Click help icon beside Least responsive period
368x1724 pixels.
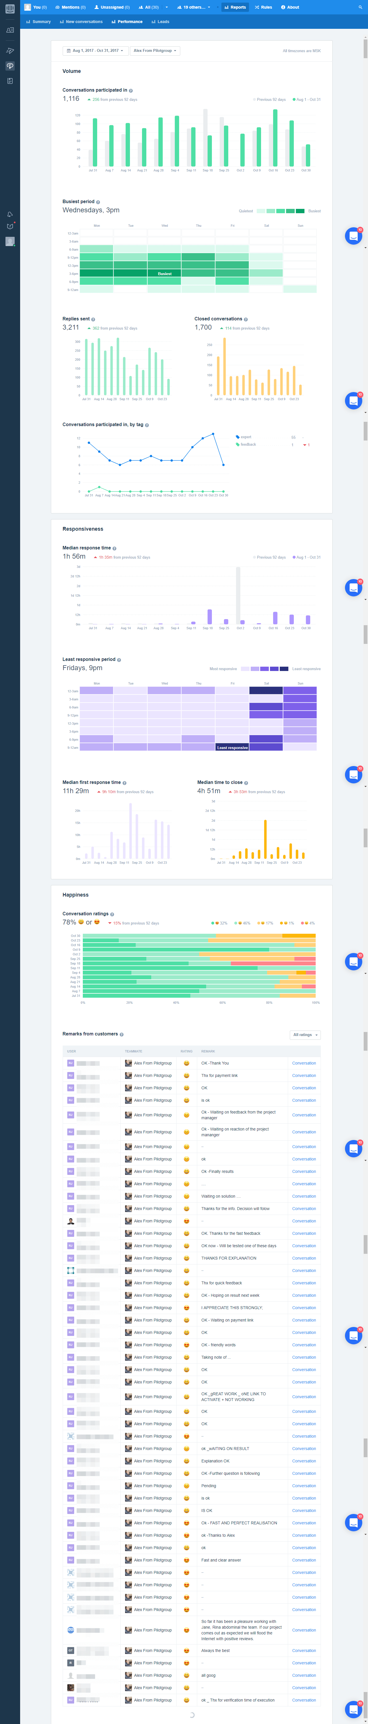119,660
